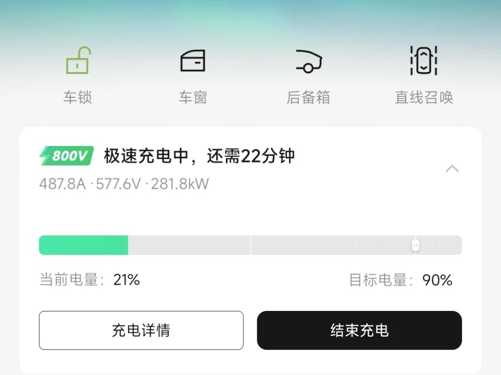Click the gray charge bar track near its midpoint

pos(250,245)
